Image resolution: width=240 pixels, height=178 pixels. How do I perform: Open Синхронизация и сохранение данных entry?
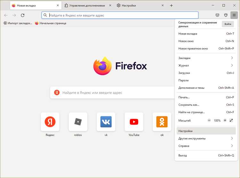[198, 24]
